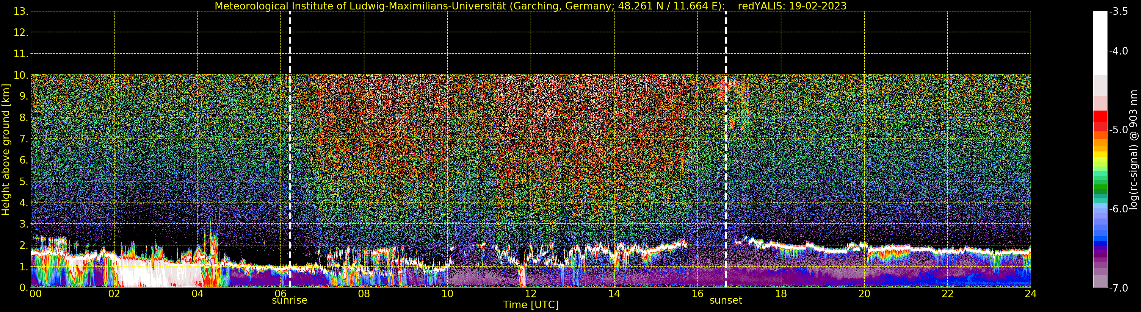1141x312 pixels.
Task: Click the '18' time axis tick label
Action: (781, 293)
